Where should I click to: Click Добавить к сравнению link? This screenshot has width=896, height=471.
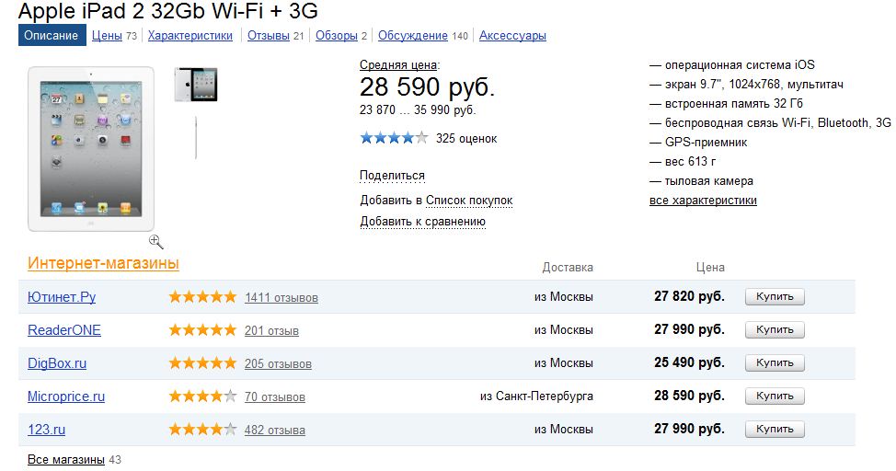point(422,222)
